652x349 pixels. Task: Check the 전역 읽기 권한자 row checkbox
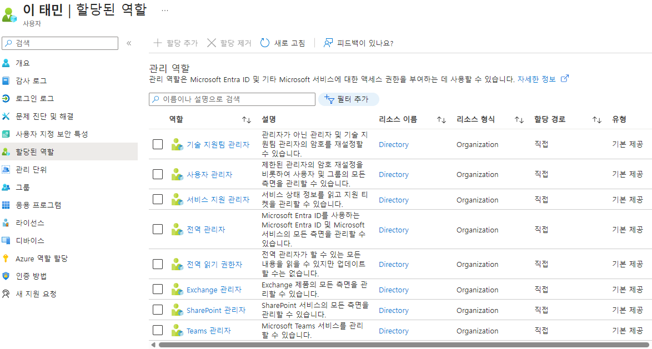[158, 264]
